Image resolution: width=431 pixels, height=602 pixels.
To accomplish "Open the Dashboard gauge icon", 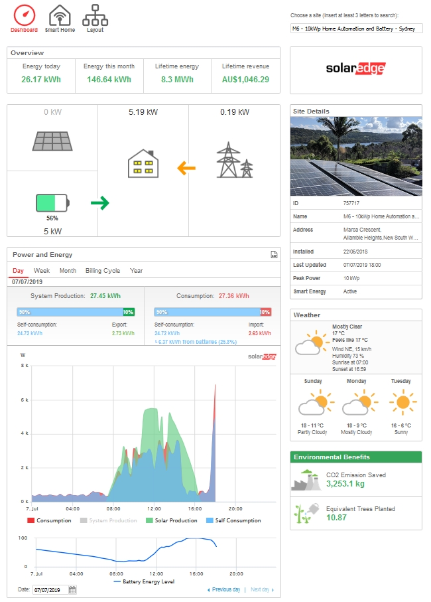I will tap(24, 15).
